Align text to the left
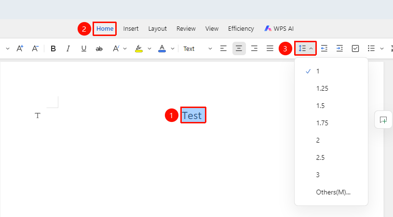This screenshot has height=217, width=393. click(223, 48)
